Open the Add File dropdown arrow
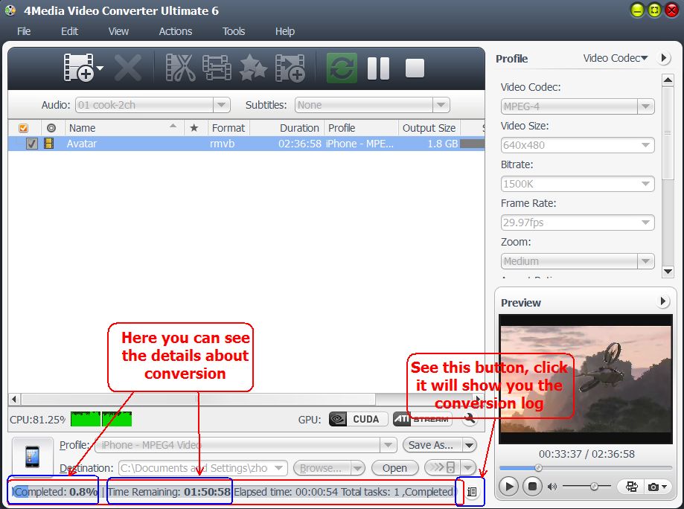 click(x=100, y=68)
